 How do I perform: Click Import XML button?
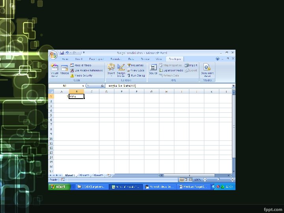coord(191,65)
